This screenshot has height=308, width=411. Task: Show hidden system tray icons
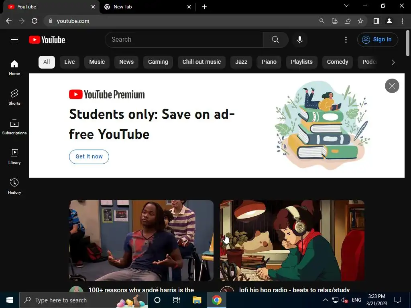pos(325,300)
